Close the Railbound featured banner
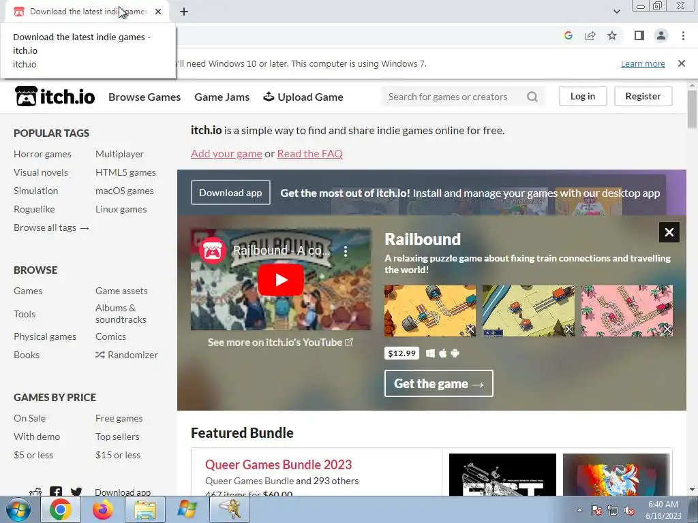The image size is (698, 523). pyautogui.click(x=669, y=232)
